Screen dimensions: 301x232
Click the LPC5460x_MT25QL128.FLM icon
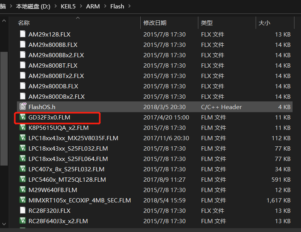click(x=23, y=179)
